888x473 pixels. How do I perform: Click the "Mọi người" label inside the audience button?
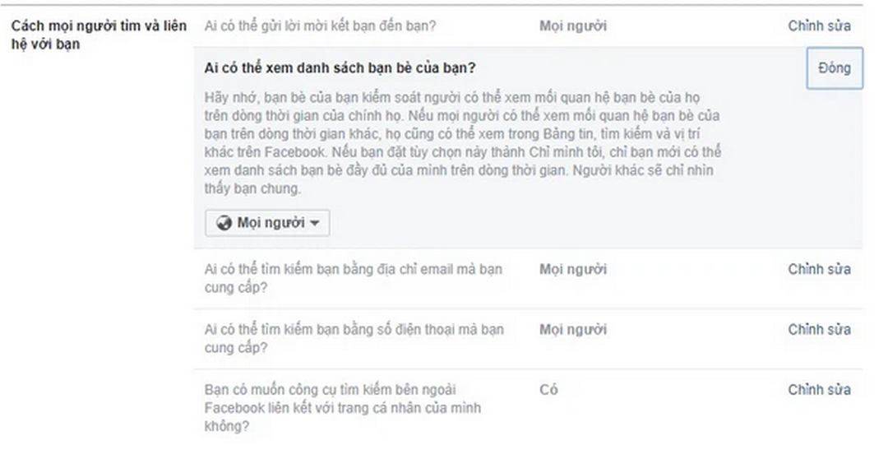coord(271,223)
